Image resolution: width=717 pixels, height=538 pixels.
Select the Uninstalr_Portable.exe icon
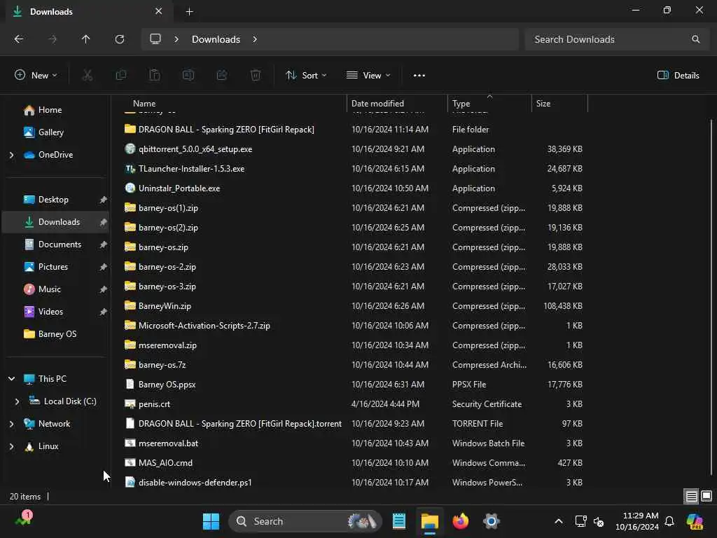(130, 188)
